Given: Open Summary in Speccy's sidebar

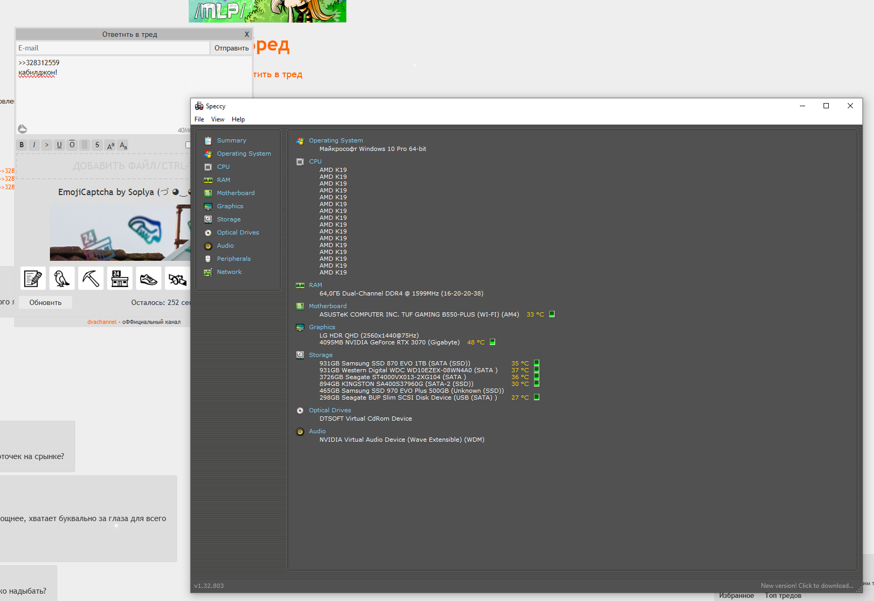Looking at the screenshot, I should coord(231,140).
